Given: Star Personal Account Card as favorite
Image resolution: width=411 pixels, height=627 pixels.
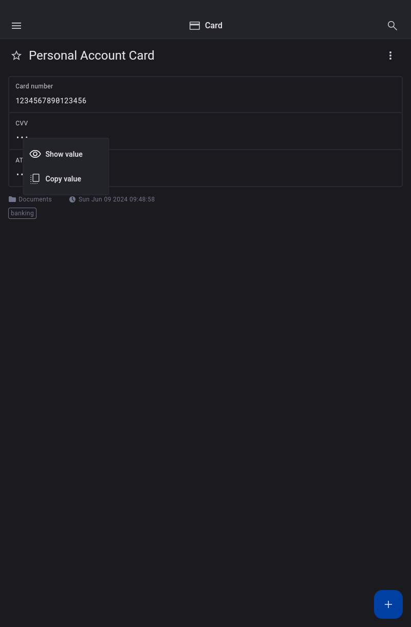Looking at the screenshot, I should coord(16,56).
